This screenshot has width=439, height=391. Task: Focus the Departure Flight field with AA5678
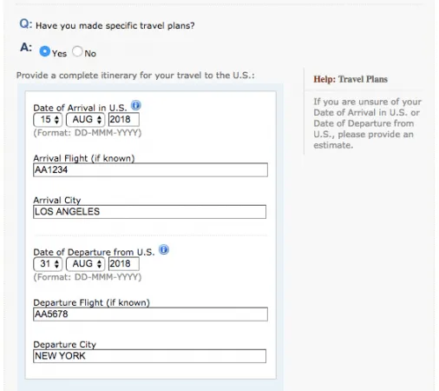(150, 315)
